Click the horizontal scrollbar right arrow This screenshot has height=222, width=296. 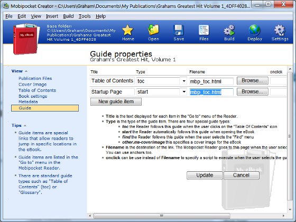pos(283,216)
